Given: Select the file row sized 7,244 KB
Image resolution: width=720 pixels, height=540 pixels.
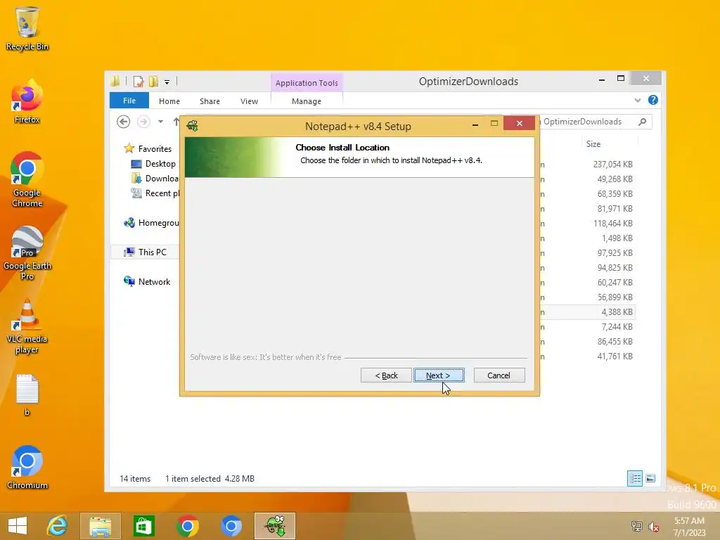Looking at the screenshot, I should pyautogui.click(x=588, y=326).
